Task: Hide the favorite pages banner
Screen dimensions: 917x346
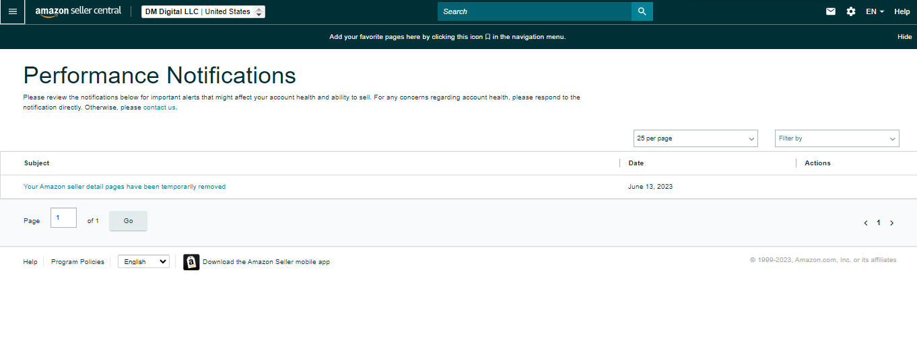Action: pos(904,37)
